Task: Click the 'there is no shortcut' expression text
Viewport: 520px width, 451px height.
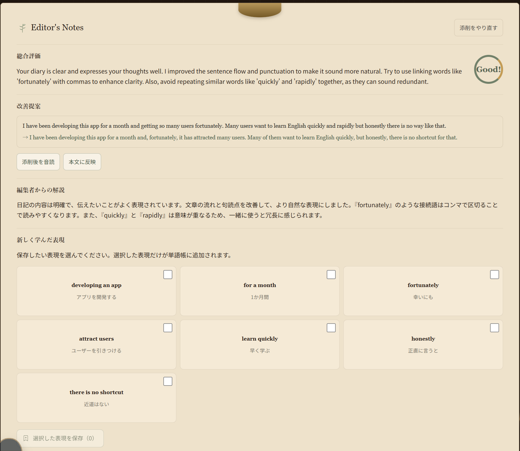Action: [96, 392]
